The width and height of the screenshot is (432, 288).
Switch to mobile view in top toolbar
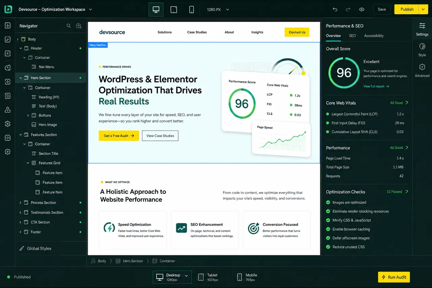point(191,9)
